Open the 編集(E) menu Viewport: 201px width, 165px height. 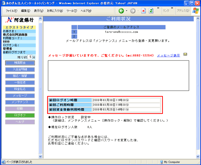[26, 11]
